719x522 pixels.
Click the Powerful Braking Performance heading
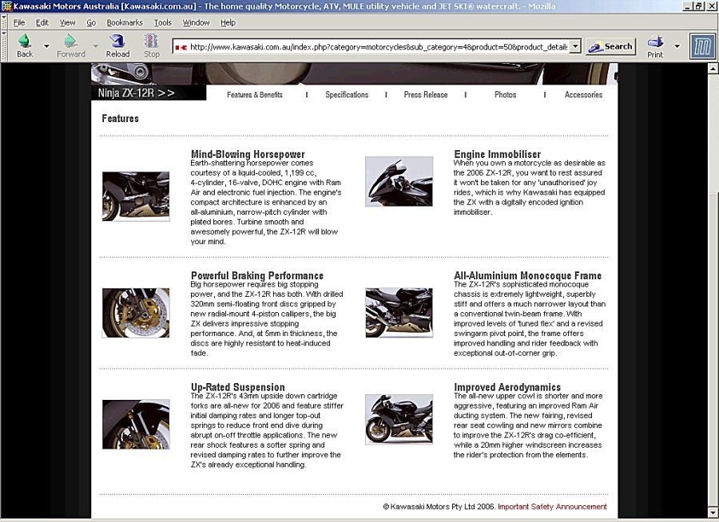pyautogui.click(x=257, y=275)
